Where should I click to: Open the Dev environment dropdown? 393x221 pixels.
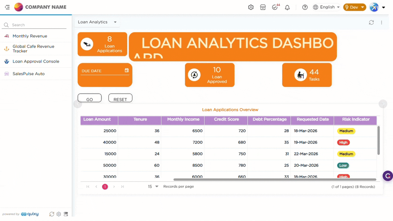tap(354, 7)
